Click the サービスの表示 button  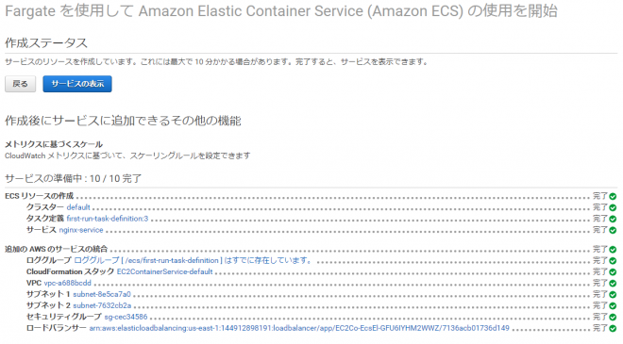(77, 84)
